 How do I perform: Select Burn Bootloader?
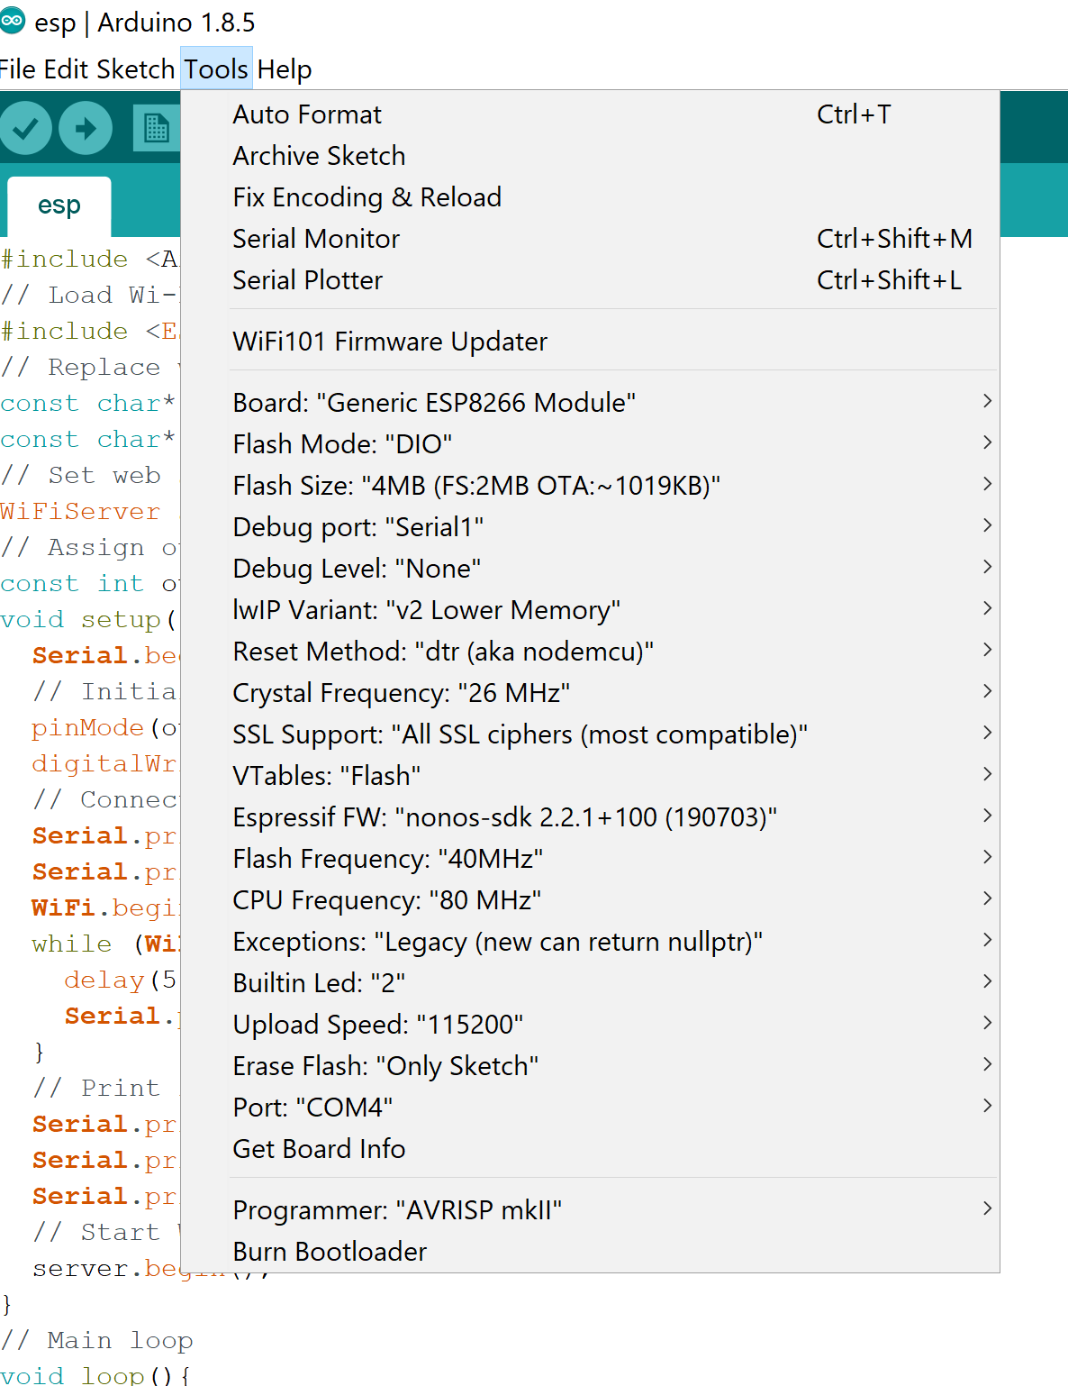click(330, 1252)
